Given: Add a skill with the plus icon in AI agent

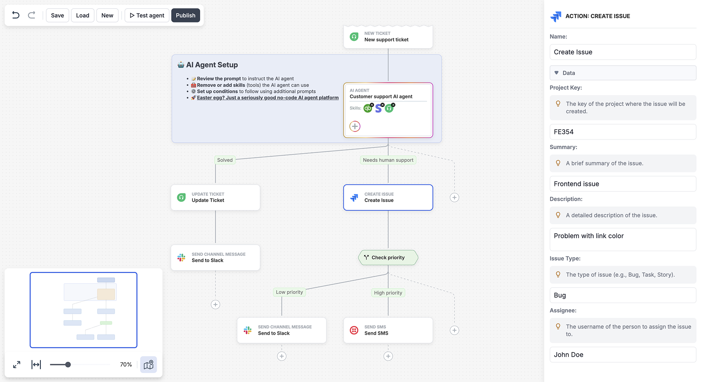Looking at the screenshot, I should click(x=355, y=126).
